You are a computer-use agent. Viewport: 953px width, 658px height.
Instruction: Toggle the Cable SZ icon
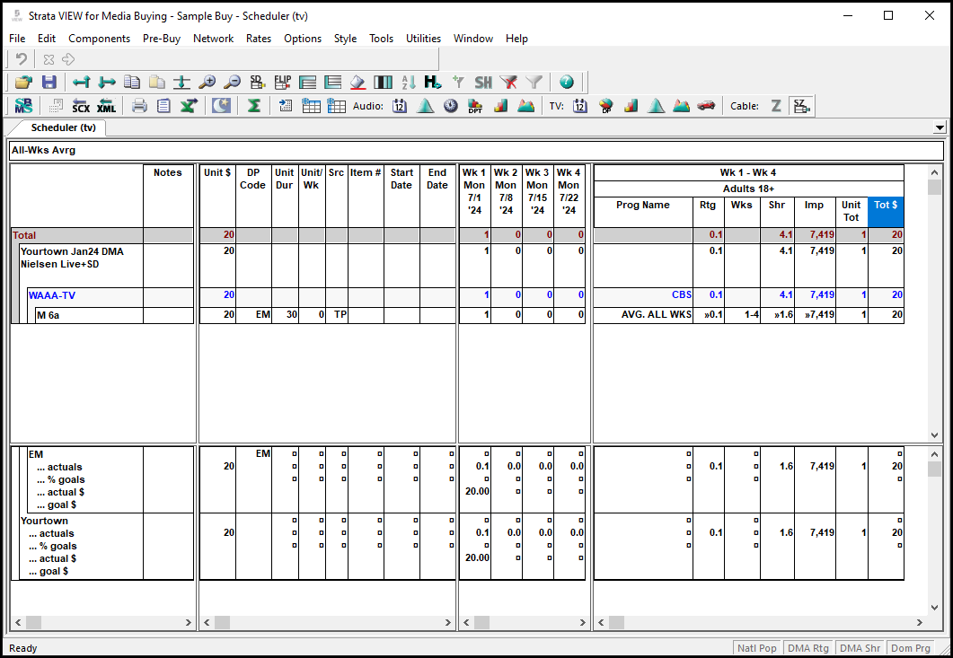point(802,106)
